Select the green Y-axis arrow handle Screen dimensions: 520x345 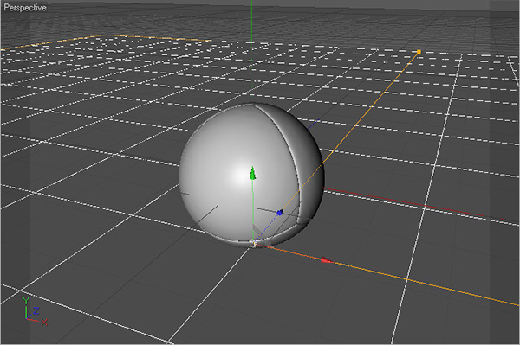click(x=253, y=173)
